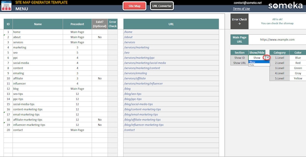Click the Someka brand logo
Viewport: 306px width, 157px height.
pos(285,6)
